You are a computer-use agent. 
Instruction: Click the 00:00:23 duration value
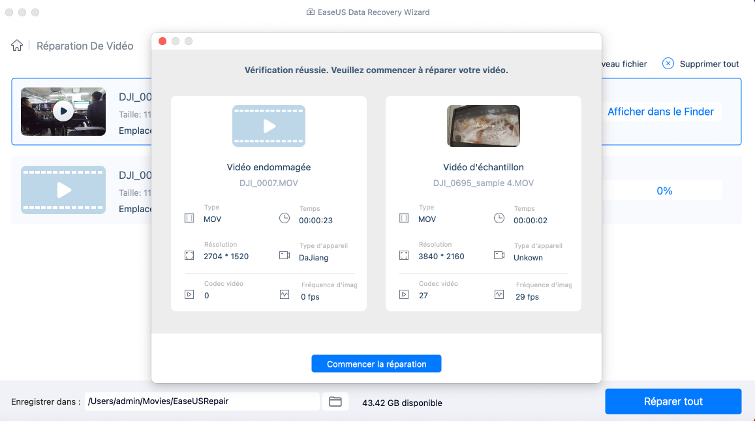pos(316,221)
